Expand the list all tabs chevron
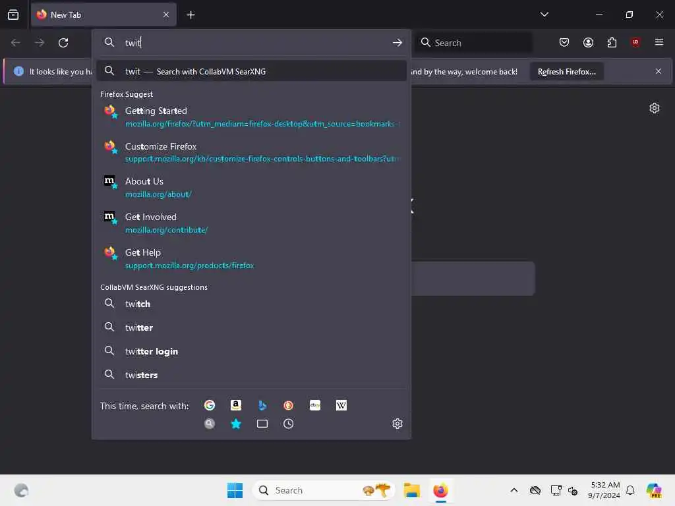Image resolution: width=675 pixels, height=506 pixels. point(544,14)
